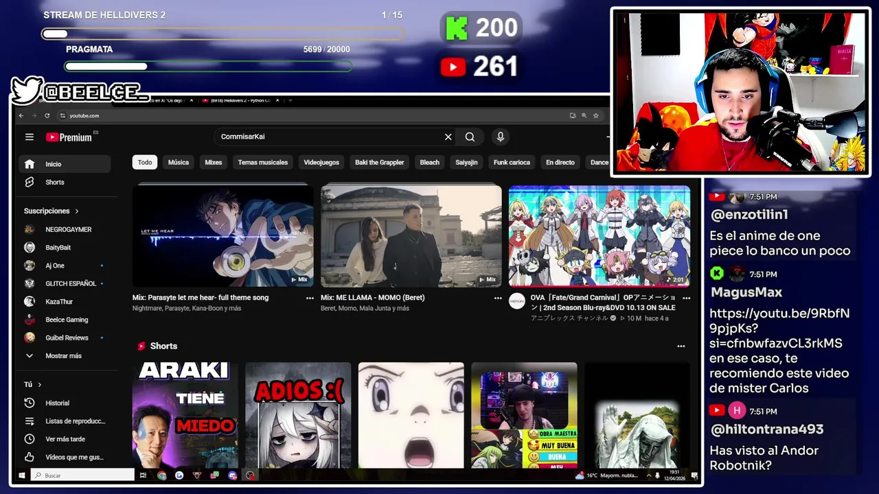Expand the Tú section chevron
The image size is (879, 494).
[x=39, y=384]
